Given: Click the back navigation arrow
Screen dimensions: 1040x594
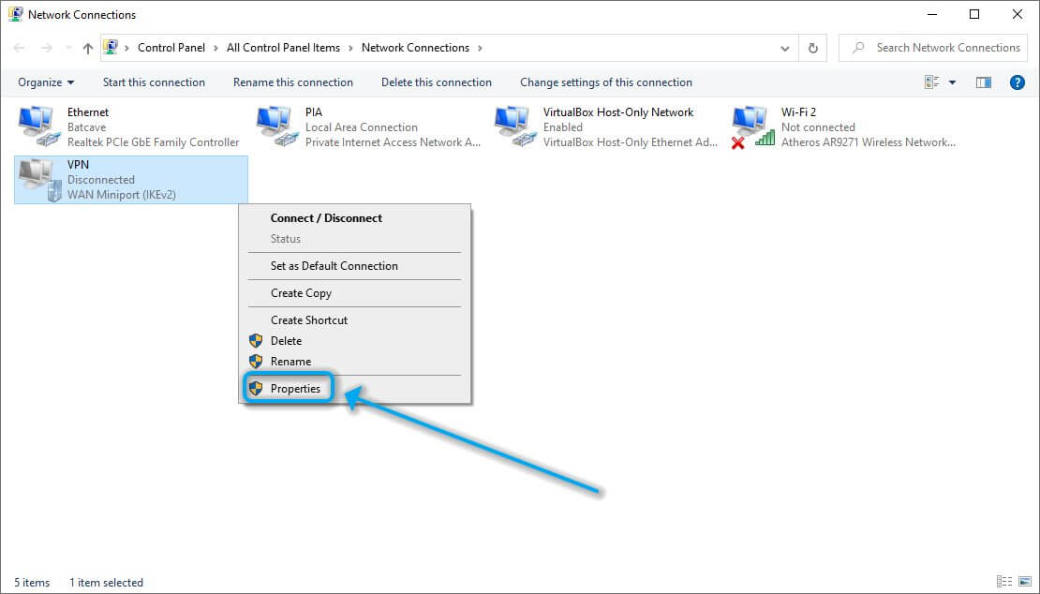Looking at the screenshot, I should (19, 48).
